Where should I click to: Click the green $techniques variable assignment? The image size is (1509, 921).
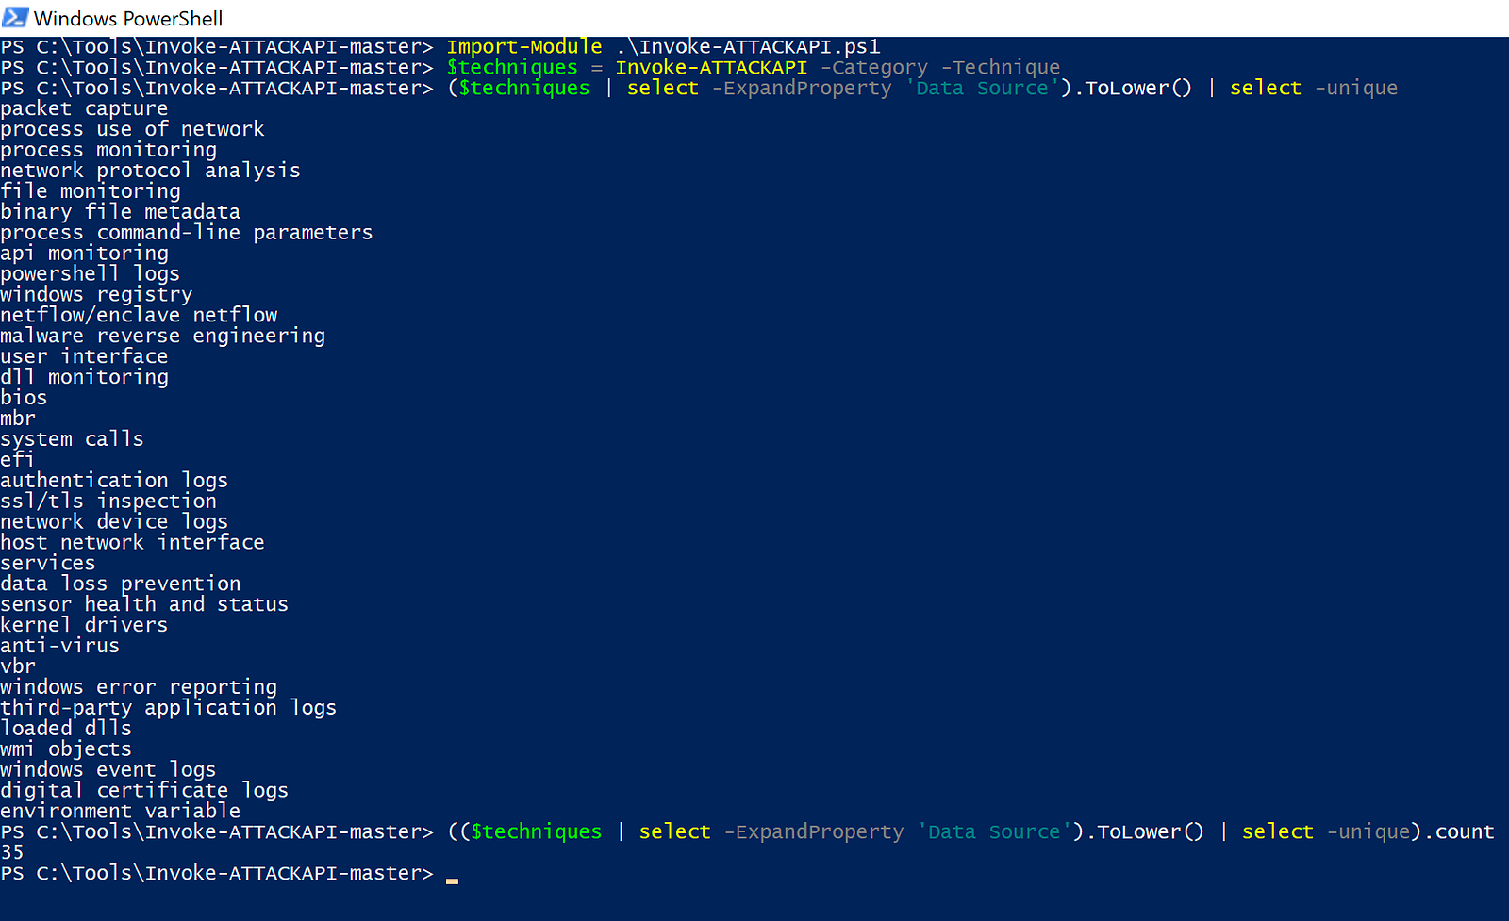point(512,67)
